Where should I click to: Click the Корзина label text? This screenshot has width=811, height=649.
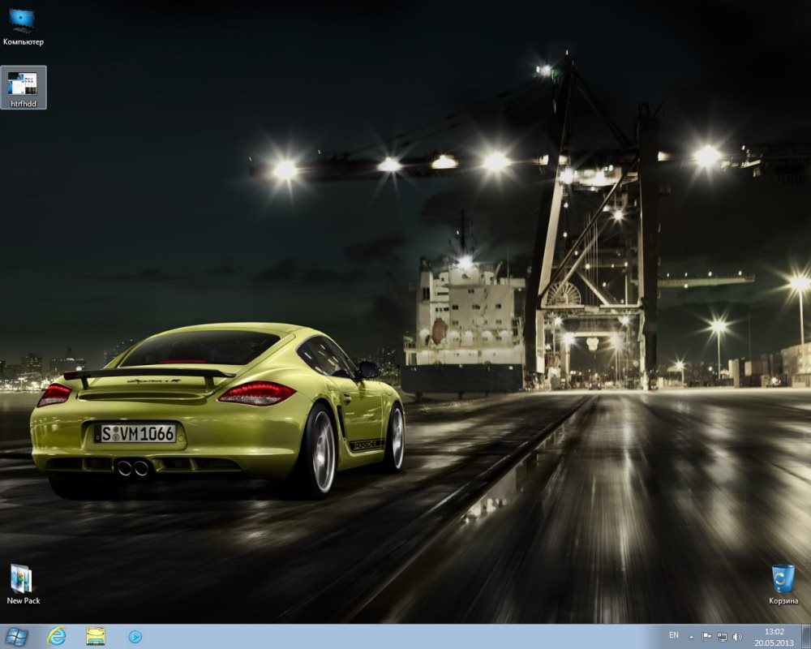click(x=783, y=601)
